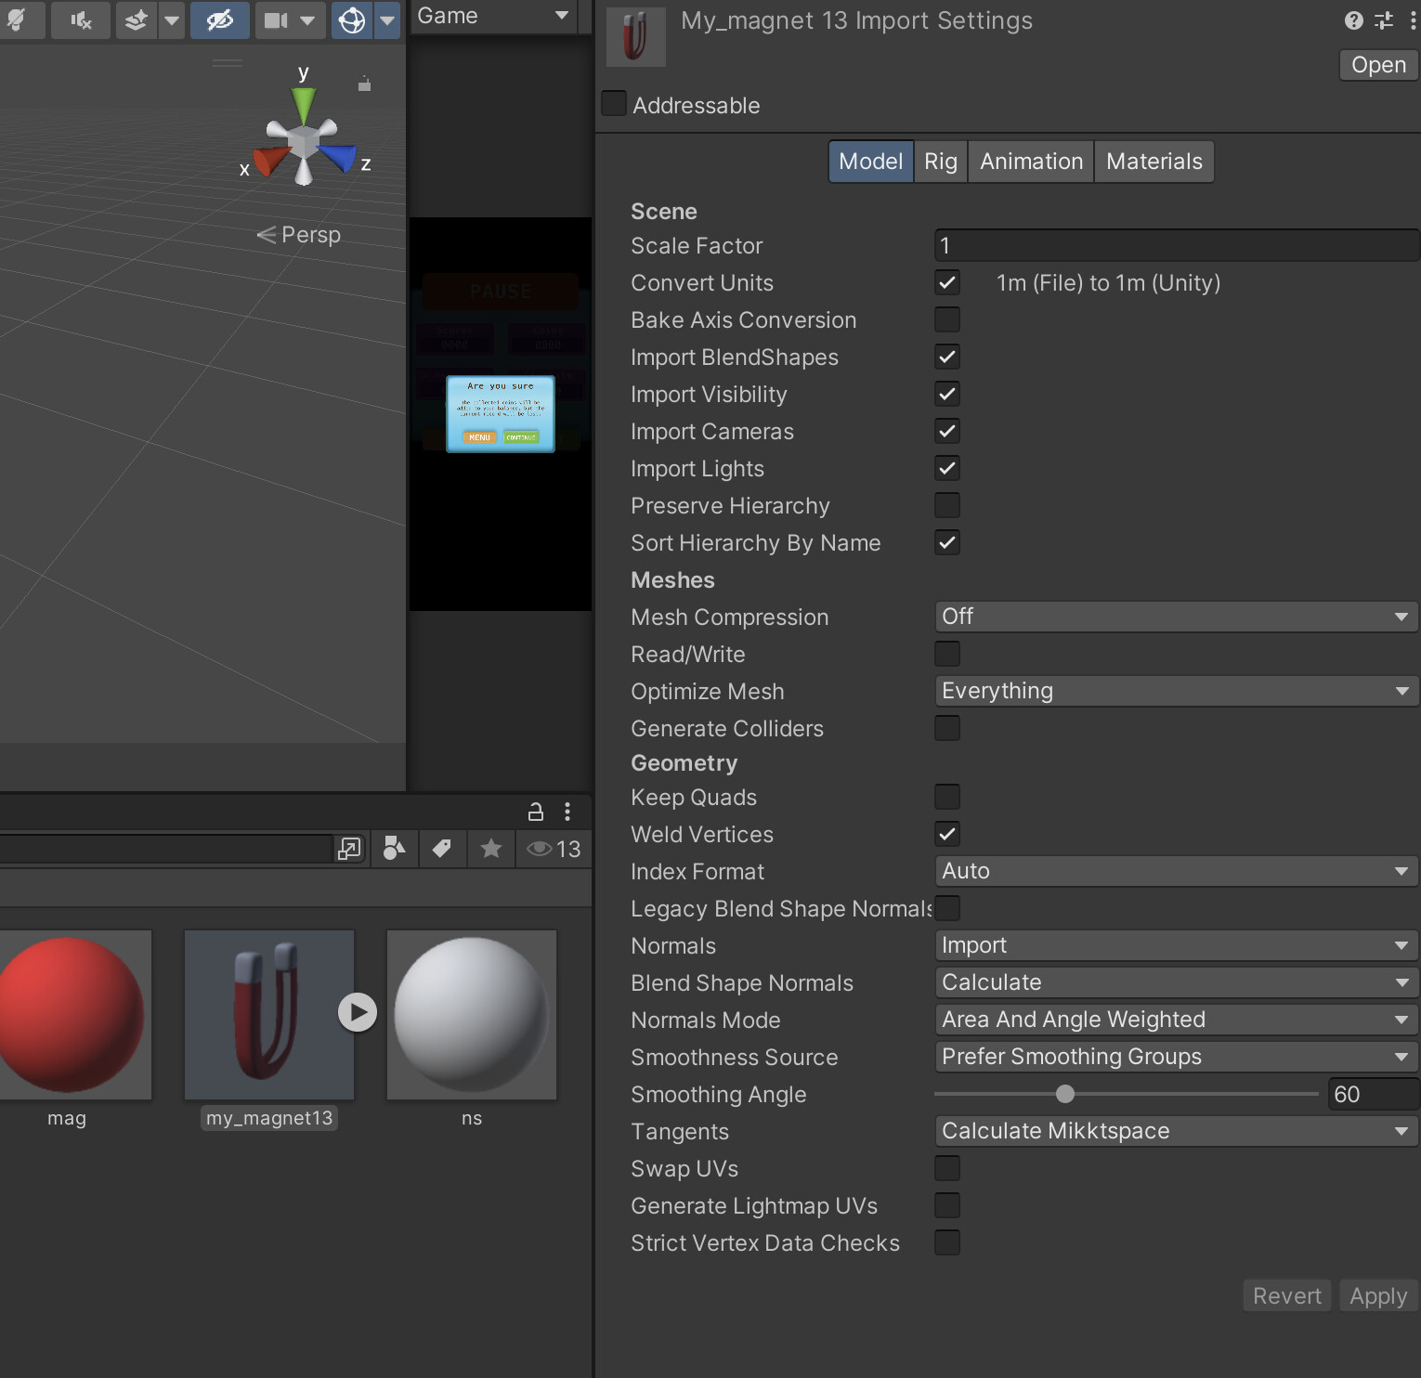1421x1378 pixels.
Task: Toggle the Scene view camera icon
Action: (x=277, y=20)
